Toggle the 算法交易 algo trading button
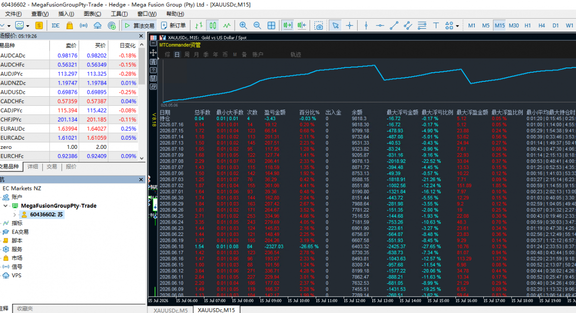The height and width of the screenshot is (313, 576). point(139,25)
